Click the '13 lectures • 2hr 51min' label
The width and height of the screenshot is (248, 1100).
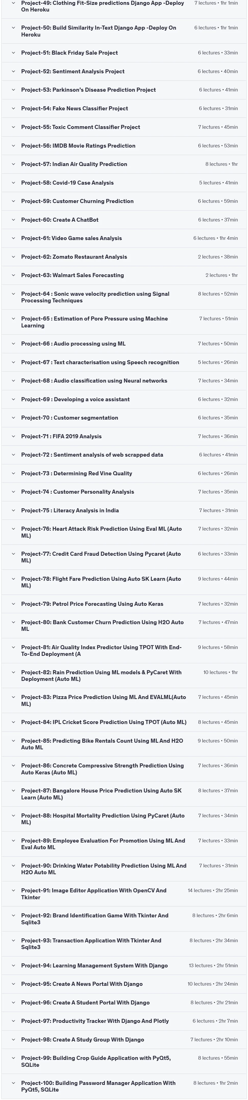(x=213, y=966)
